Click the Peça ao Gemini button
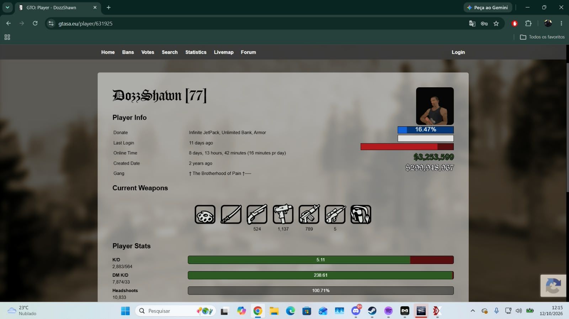 pyautogui.click(x=488, y=7)
